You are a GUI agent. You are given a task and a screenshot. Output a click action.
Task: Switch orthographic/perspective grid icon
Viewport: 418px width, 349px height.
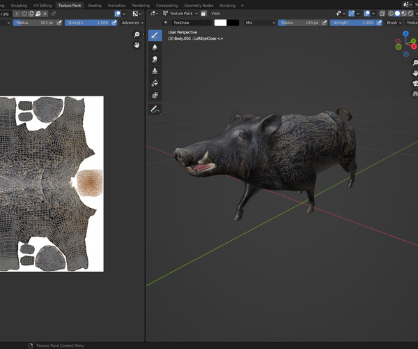tap(415, 94)
